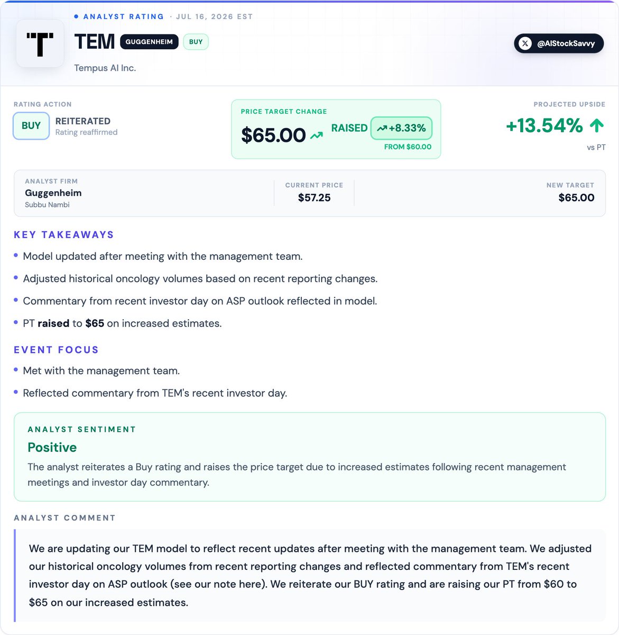The height and width of the screenshot is (635, 619).
Task: Click the Positive sentiment label
Action: [52, 447]
